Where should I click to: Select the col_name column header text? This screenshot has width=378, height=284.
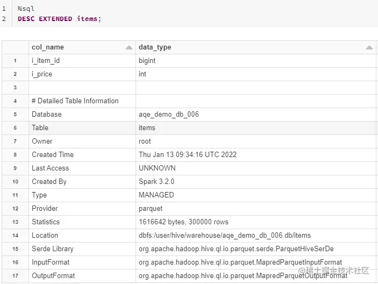(48, 47)
